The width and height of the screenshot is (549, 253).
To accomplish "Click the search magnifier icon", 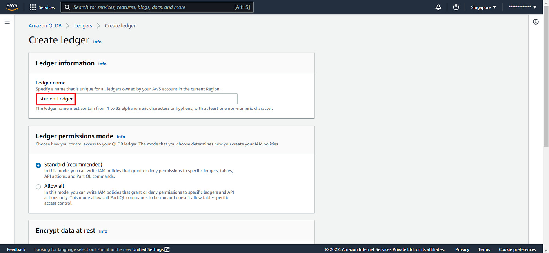I will tap(67, 7).
